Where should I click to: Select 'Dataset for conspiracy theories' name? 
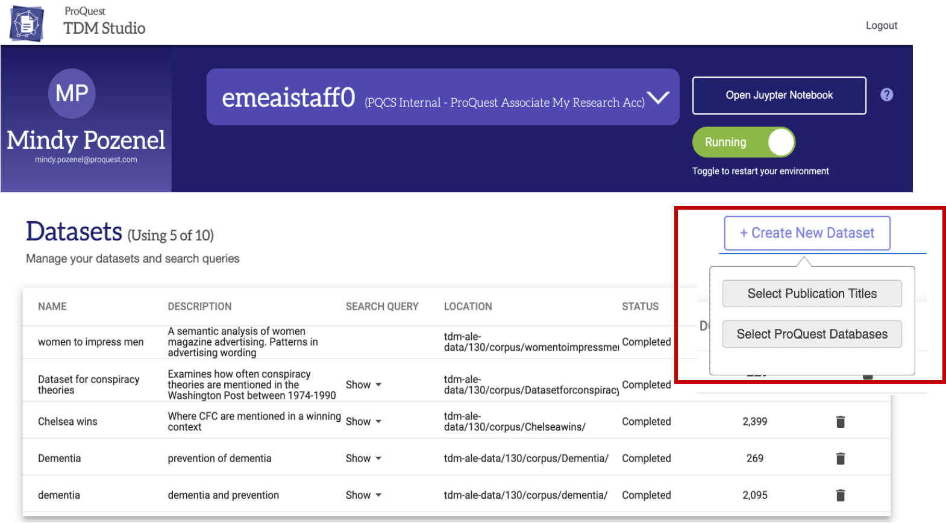pos(89,385)
